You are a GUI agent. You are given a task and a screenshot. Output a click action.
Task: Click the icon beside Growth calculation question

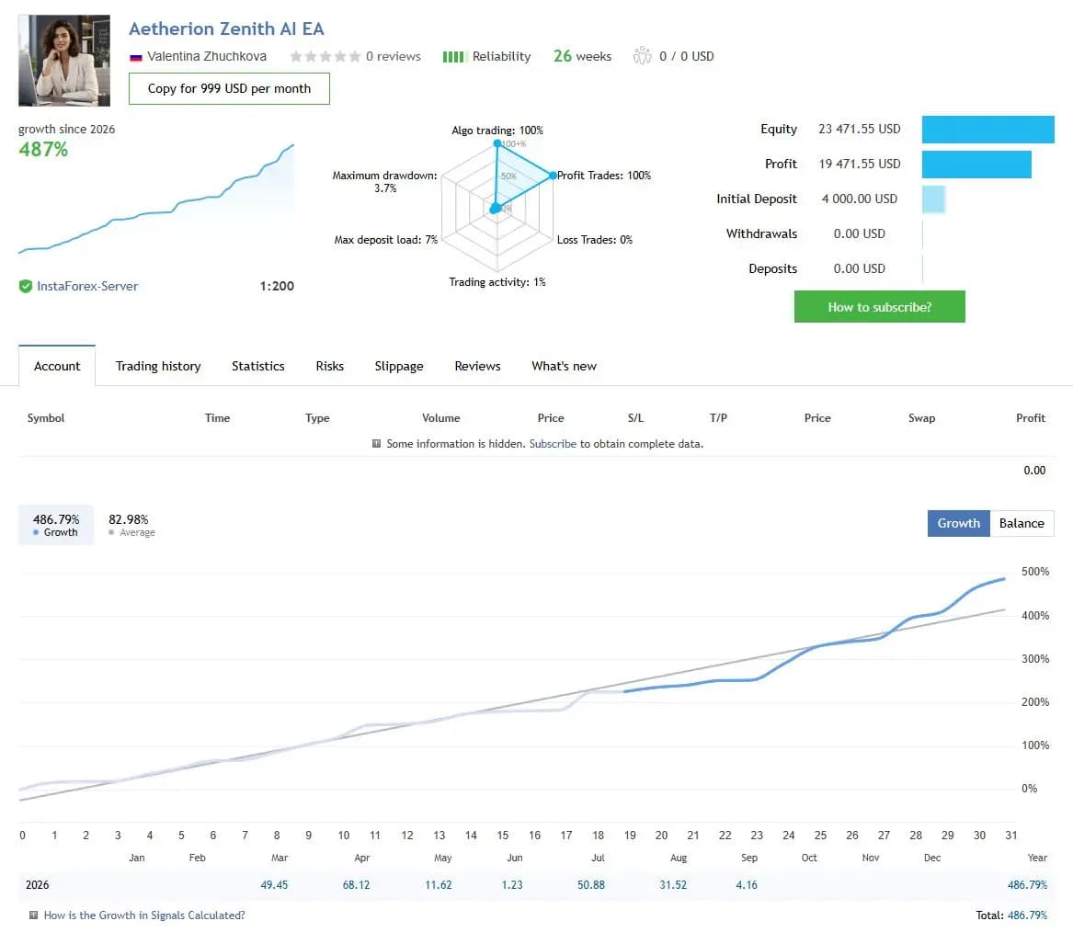(33, 916)
